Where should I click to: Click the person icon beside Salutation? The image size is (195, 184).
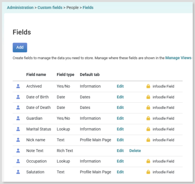[x=18, y=172]
